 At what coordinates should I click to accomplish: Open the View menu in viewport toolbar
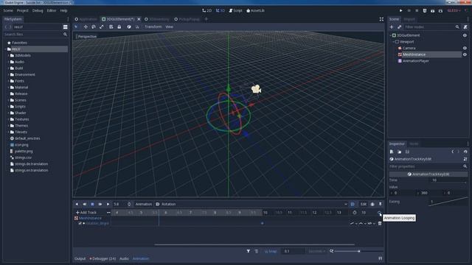169,26
